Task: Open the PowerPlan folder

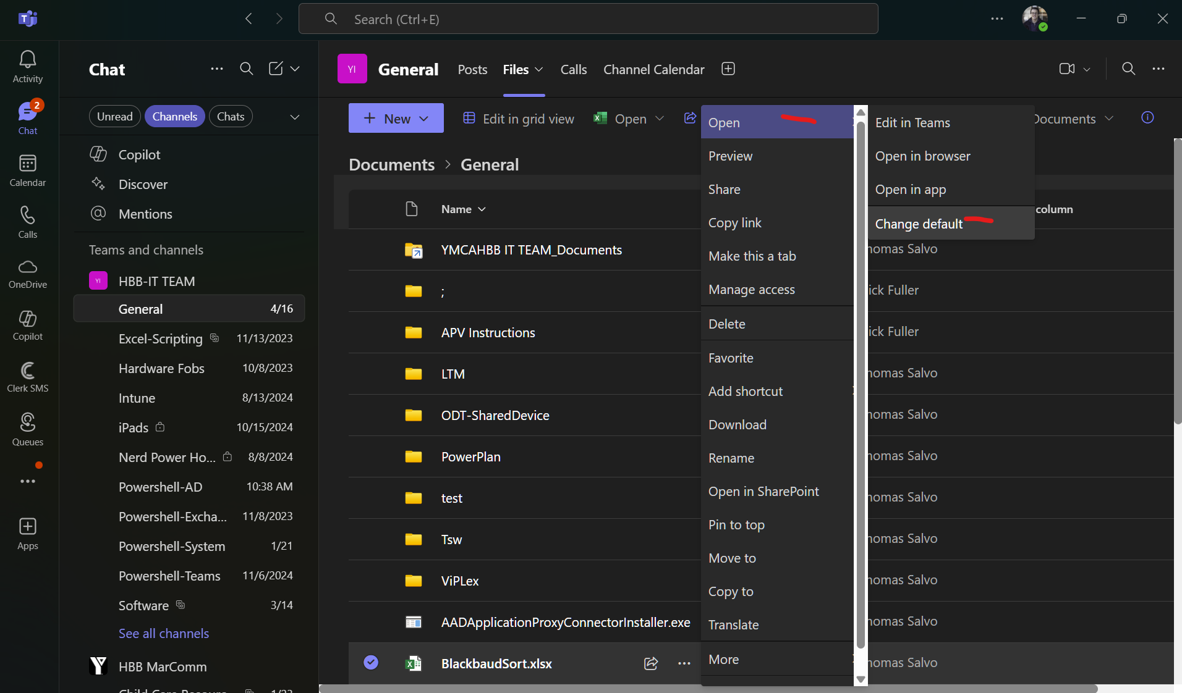Action: (x=470, y=456)
